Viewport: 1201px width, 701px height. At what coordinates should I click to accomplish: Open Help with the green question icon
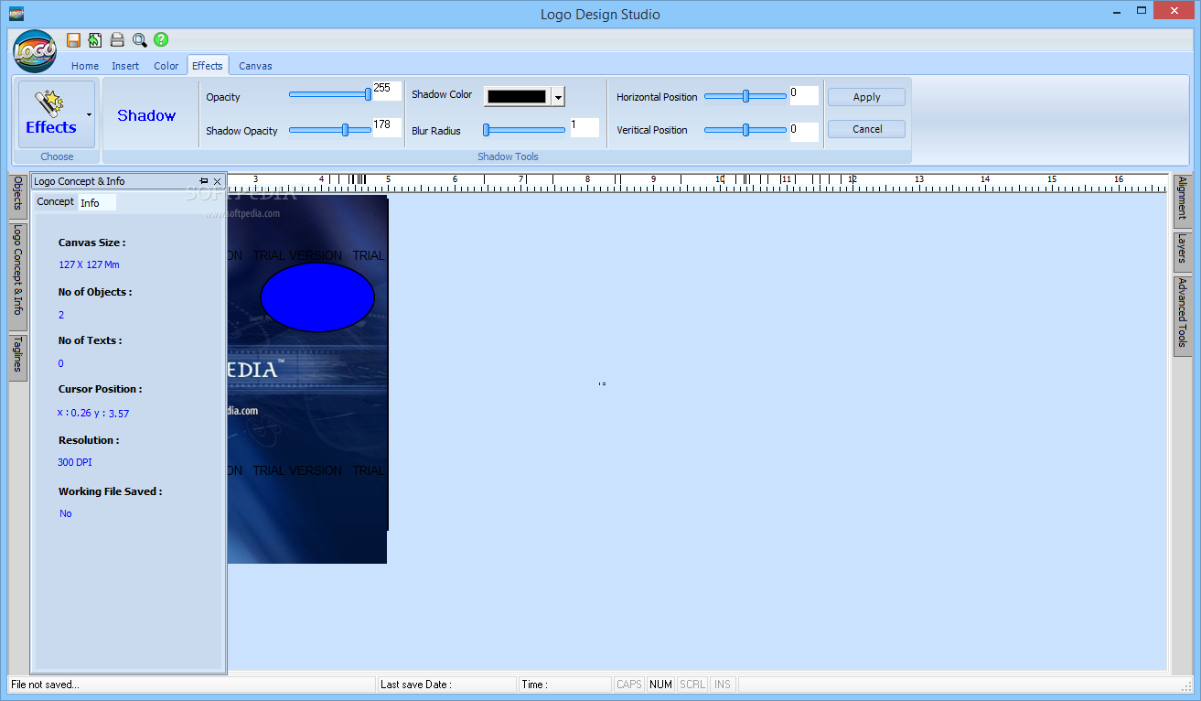pyautogui.click(x=161, y=39)
